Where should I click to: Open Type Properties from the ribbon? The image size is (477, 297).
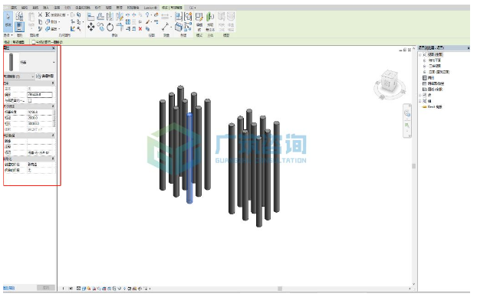pos(19,16)
